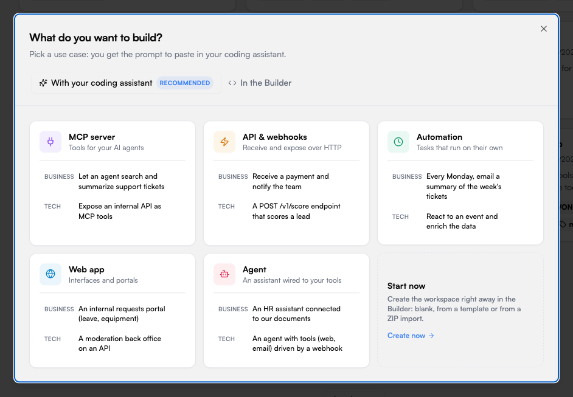Image resolution: width=573 pixels, height=397 pixels.
Task: Click the BUSINESS label in Agent card
Action: (x=233, y=309)
